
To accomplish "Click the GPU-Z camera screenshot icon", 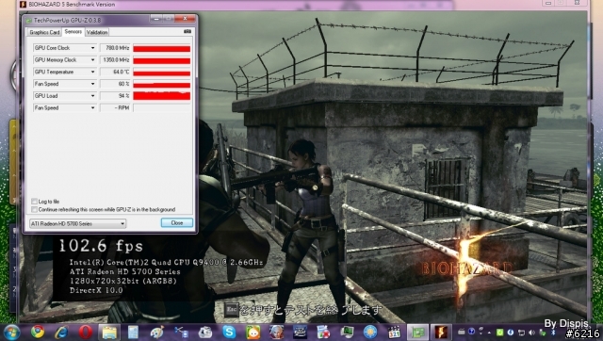I will 187,31.
